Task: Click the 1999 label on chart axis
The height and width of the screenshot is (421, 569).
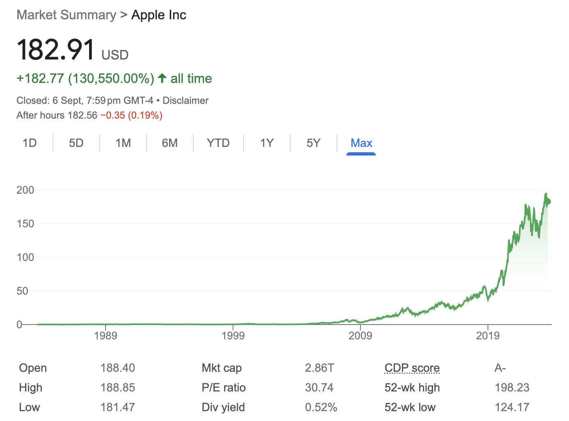Action: click(x=233, y=336)
